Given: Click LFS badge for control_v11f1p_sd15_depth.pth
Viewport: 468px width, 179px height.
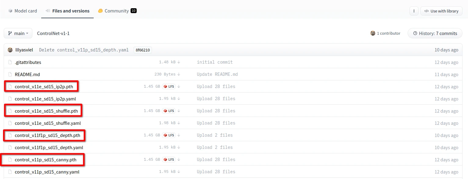Looking at the screenshot, I should point(169,135).
